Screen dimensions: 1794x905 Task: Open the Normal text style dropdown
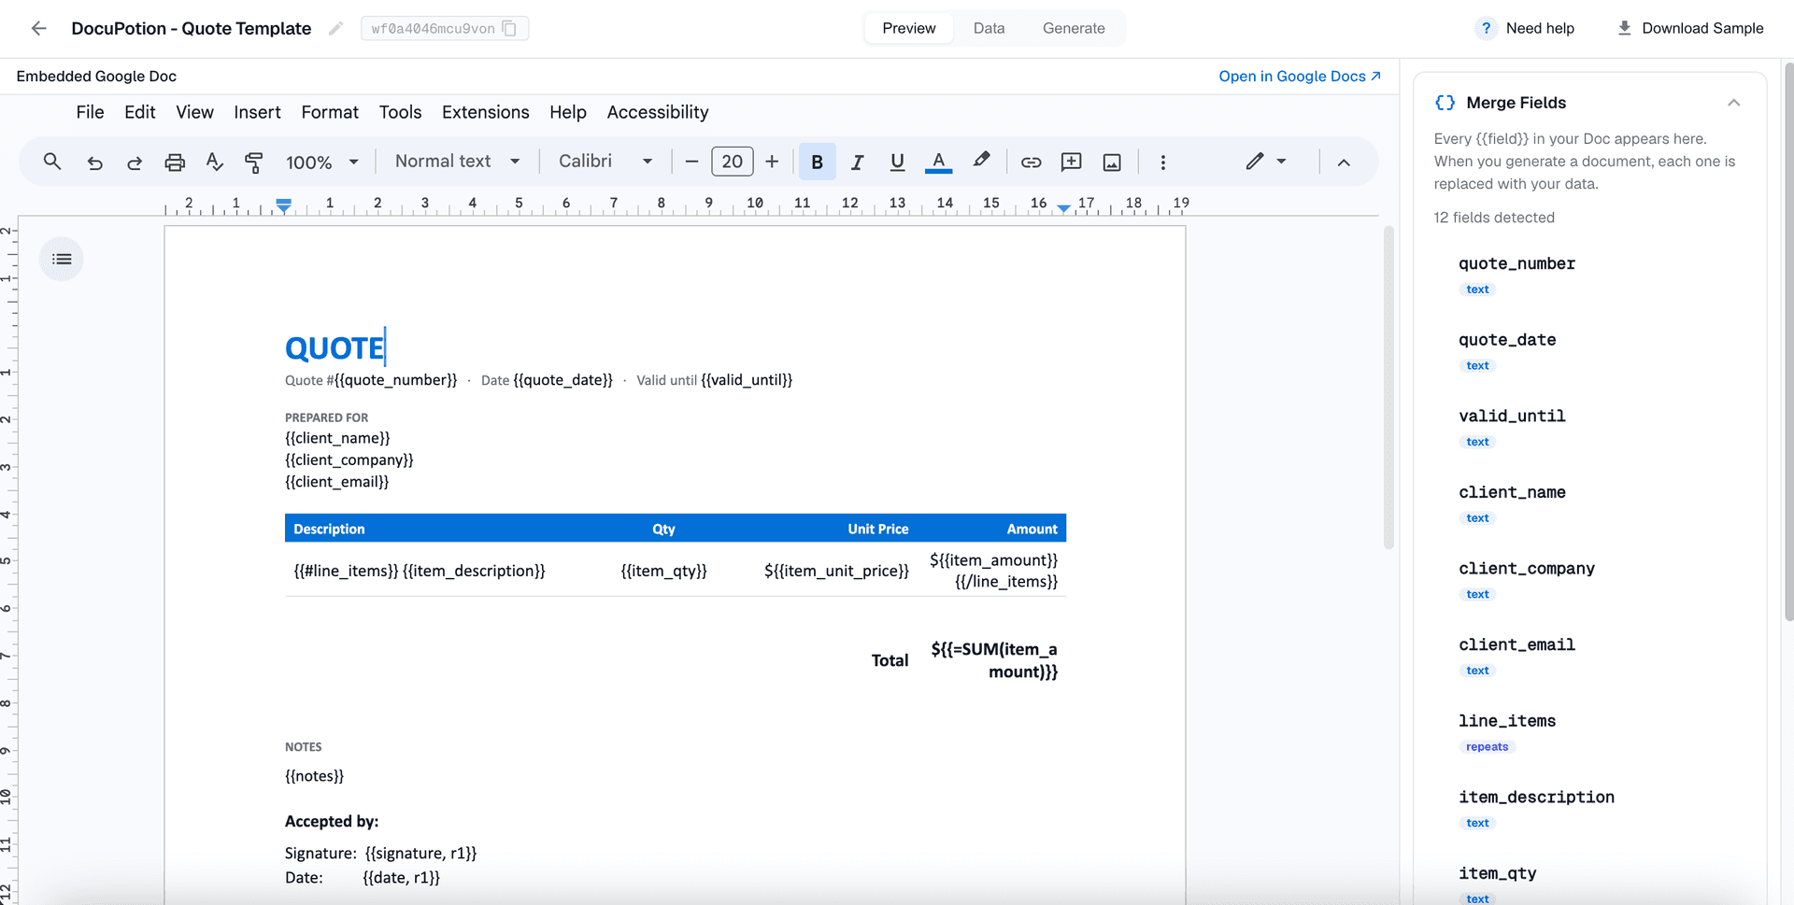click(457, 162)
